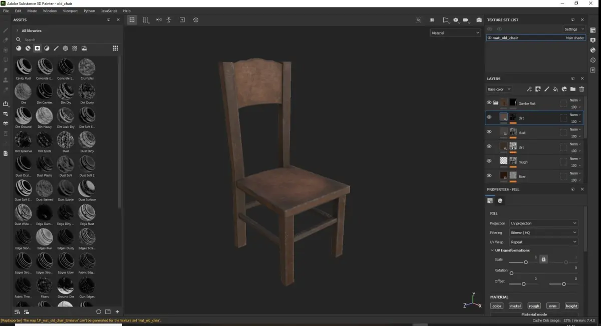This screenshot has width=601, height=326.
Task: Click the symmetry mirror icon in viewport toolbar
Action: (159, 20)
